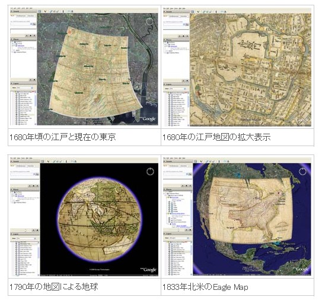Screen dimensions: 322x300
Task: Click the search go button in the enlarged Edo map screenshot
Action: click(x=187, y=24)
